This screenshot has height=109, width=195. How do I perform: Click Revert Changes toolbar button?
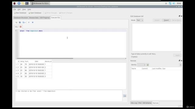tap(66, 13)
